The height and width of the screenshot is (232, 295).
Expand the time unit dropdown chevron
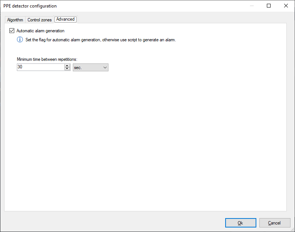[x=105, y=67]
